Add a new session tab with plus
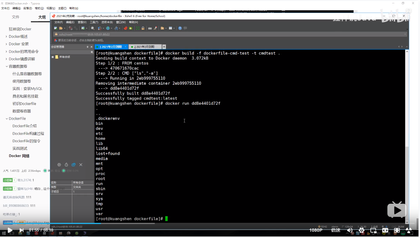Image resolution: width=420 pixels, height=238 pixels. (164, 47)
